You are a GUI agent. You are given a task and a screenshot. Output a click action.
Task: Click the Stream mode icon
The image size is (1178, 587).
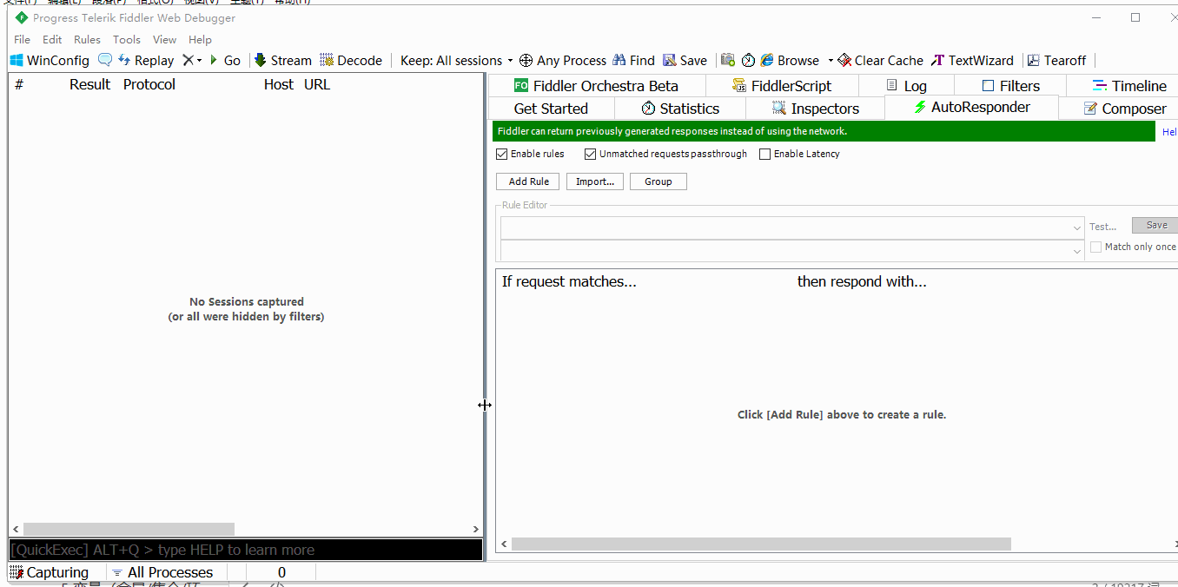[260, 60]
